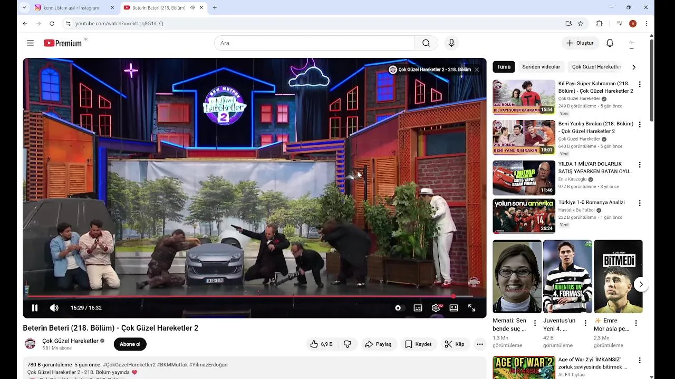Pause the video playback
The height and width of the screenshot is (379, 675).
point(35,308)
